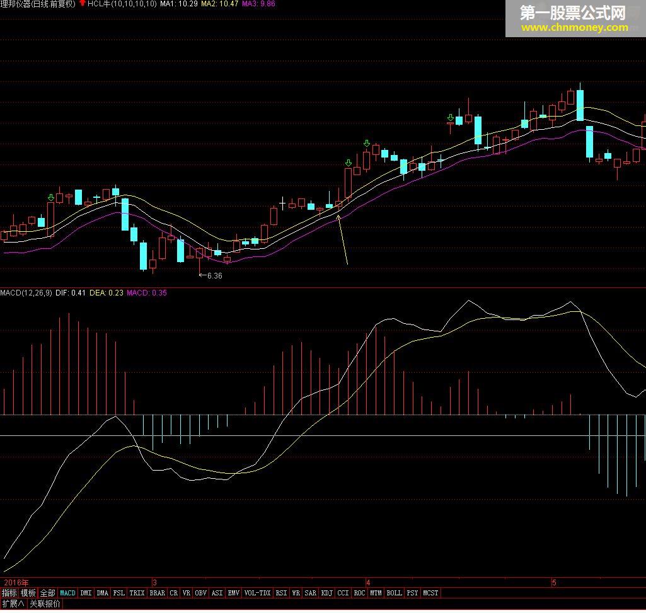The image size is (646, 613).
Task: Open the BRAR indicator
Action: coord(157,593)
